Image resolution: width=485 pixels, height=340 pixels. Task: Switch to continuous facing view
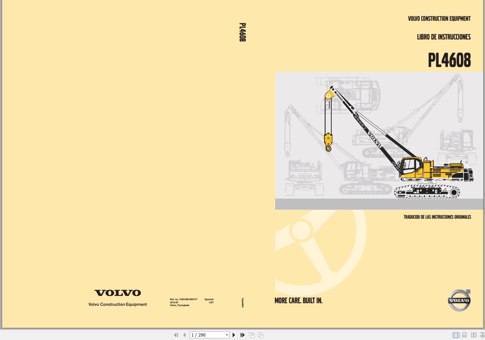[x=482, y=335]
